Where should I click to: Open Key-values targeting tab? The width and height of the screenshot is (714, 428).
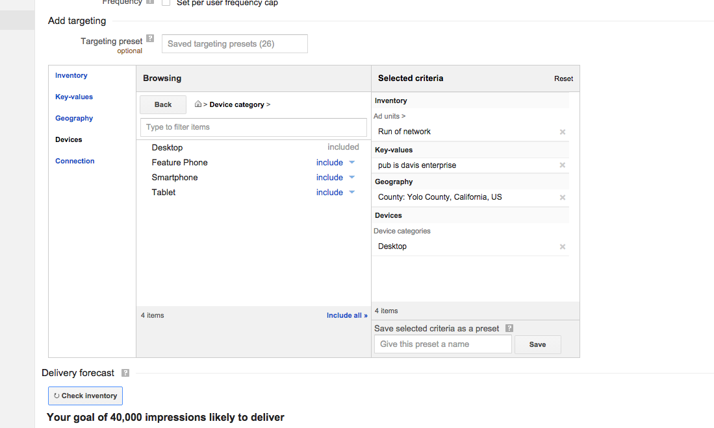click(74, 97)
